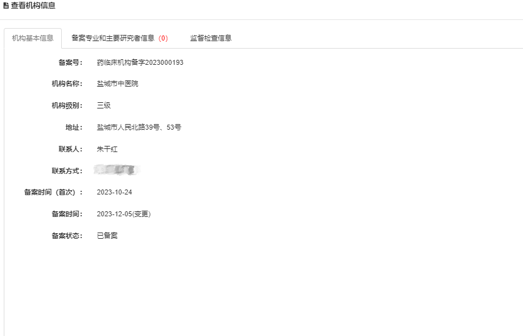
Task: Click the 查看机构信息 page title
Action: (x=33, y=6)
